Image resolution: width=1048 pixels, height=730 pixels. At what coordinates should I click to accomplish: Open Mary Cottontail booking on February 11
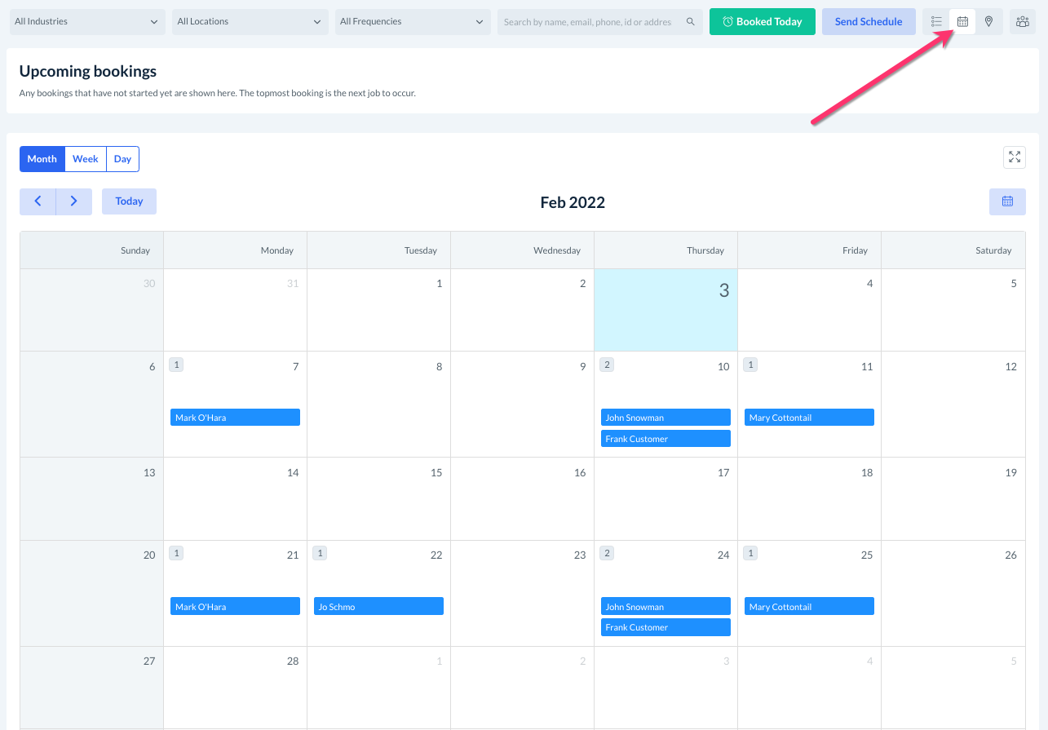(x=810, y=418)
